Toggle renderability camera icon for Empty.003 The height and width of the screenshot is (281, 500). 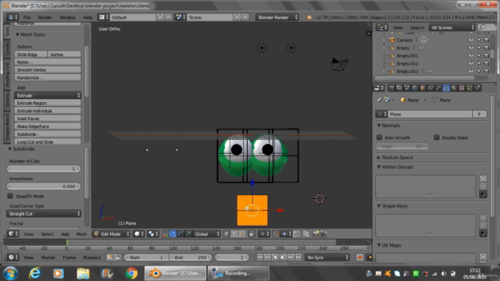(486, 71)
